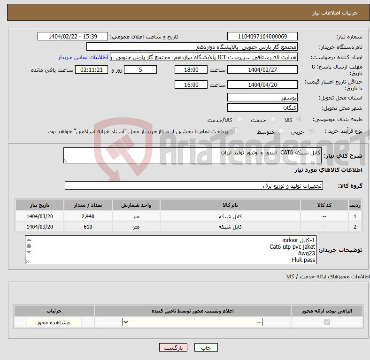Viewport: 370px width, 360px height.
Task: Click مشاهده مجوز view license button
Action: point(54,322)
